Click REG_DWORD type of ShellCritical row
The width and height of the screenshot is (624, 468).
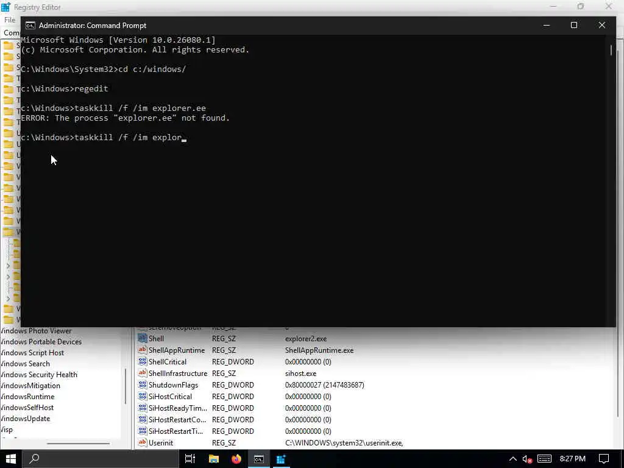[x=233, y=362]
